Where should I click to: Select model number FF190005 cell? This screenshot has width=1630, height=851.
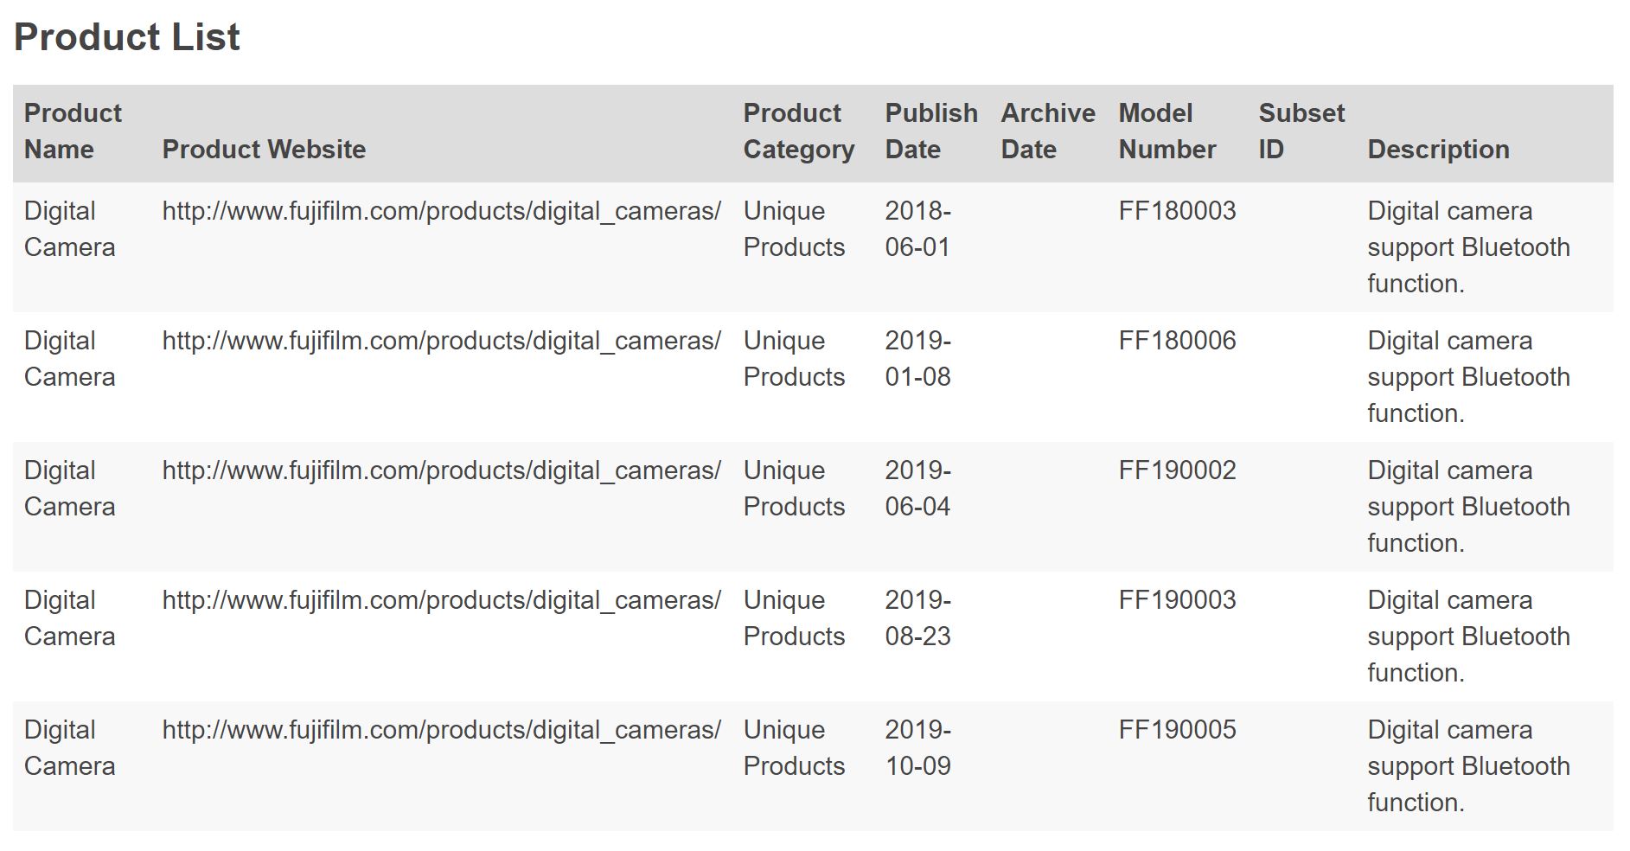(1177, 730)
